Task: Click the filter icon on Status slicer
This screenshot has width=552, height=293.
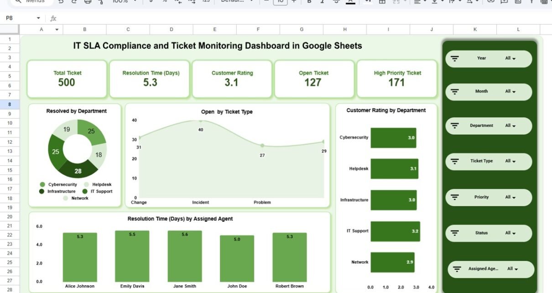Action: [454, 233]
